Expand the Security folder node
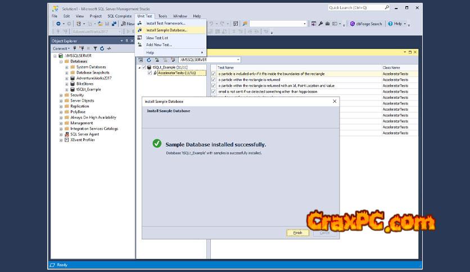The image size is (470, 272). 61,95
